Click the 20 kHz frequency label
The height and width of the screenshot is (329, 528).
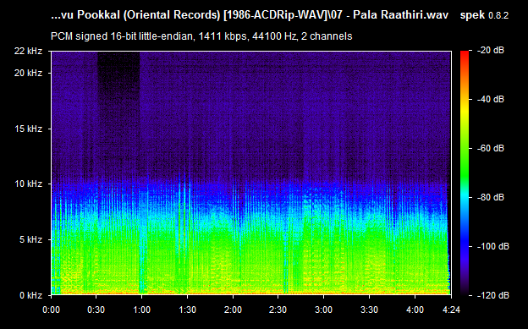[28, 73]
